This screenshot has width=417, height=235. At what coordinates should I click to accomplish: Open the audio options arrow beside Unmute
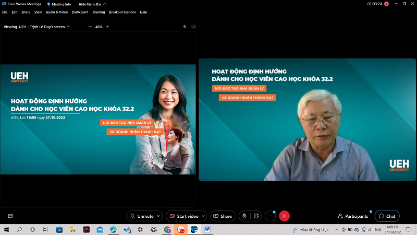click(x=159, y=216)
